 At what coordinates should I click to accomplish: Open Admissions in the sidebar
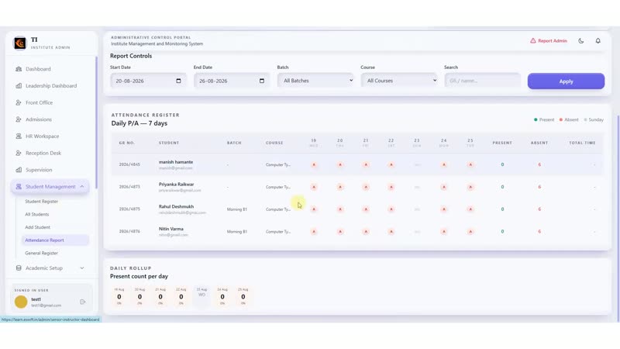point(50,119)
